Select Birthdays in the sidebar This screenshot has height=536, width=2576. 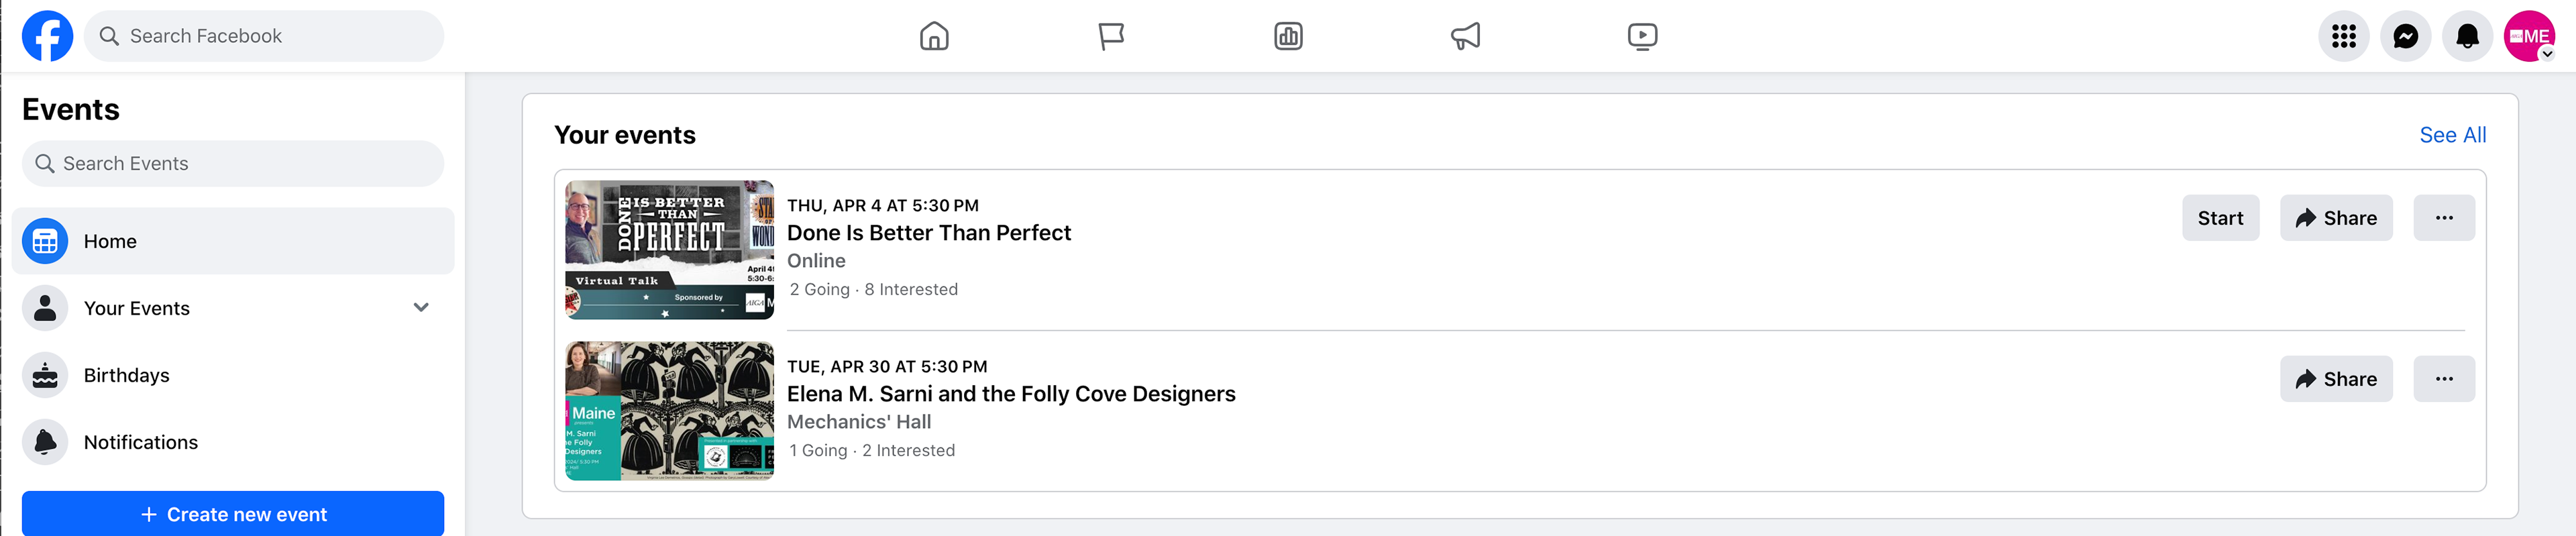tap(233, 375)
